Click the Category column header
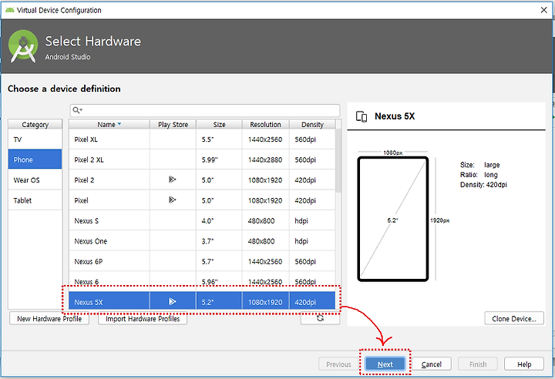This screenshot has height=379, width=555. pos(35,124)
